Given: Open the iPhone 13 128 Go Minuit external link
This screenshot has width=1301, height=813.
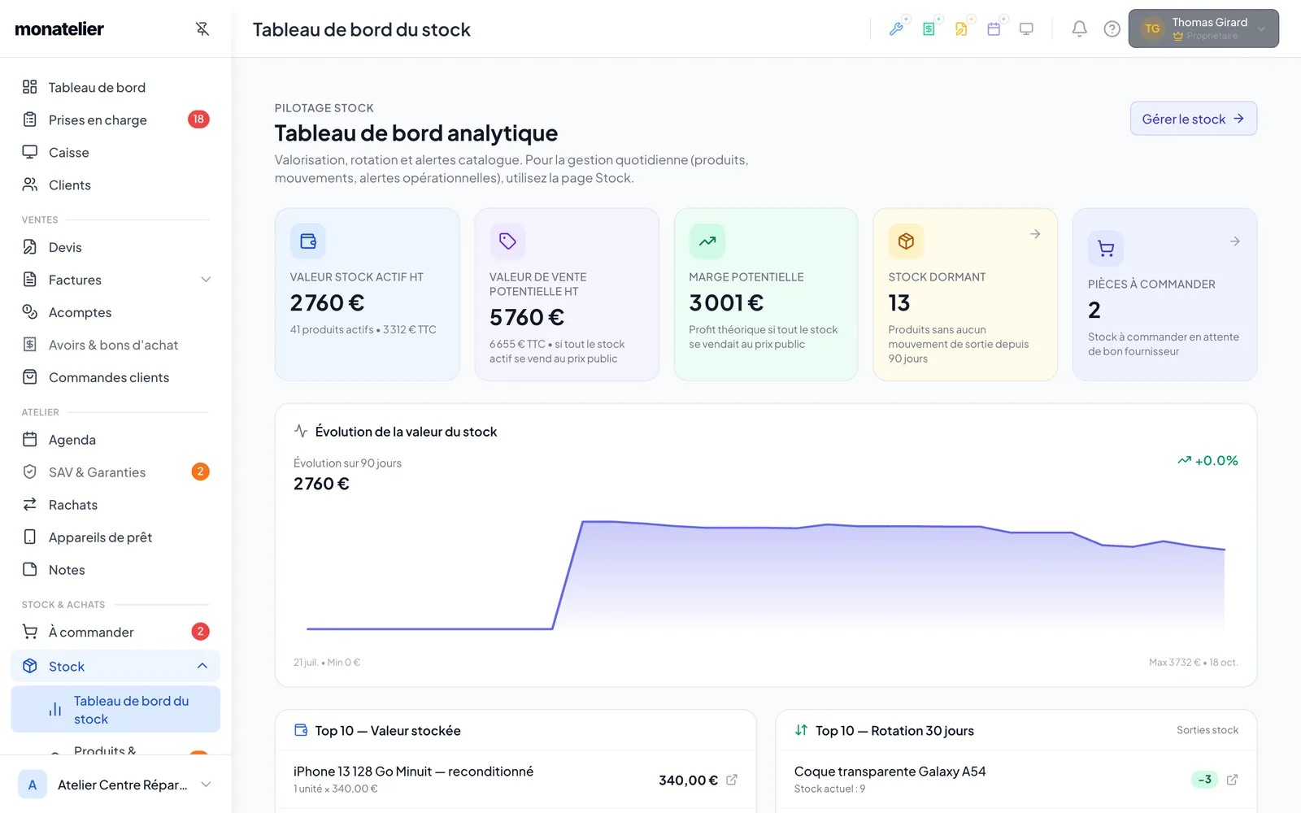Looking at the screenshot, I should [x=732, y=780].
